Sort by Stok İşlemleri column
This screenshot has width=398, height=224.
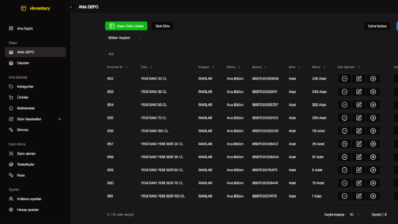[x=349, y=67]
